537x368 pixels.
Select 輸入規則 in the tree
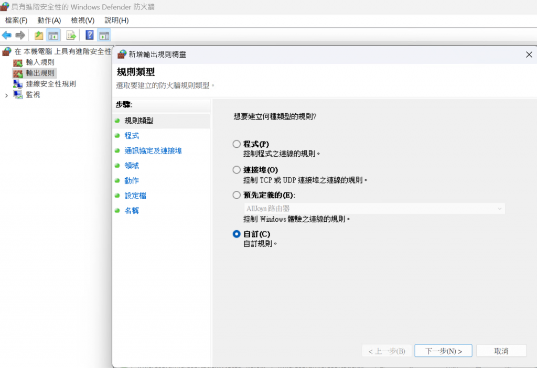coord(40,62)
